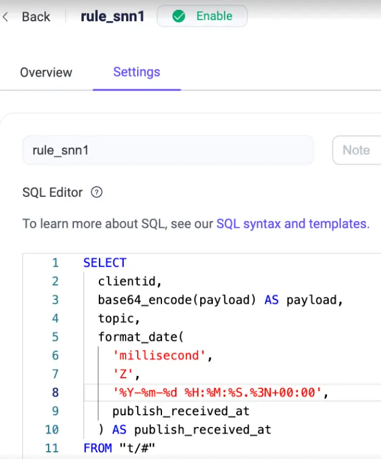Screen dimensions: 381x459
Task: Focus the rule_snn1 name input field
Action: tap(167, 150)
